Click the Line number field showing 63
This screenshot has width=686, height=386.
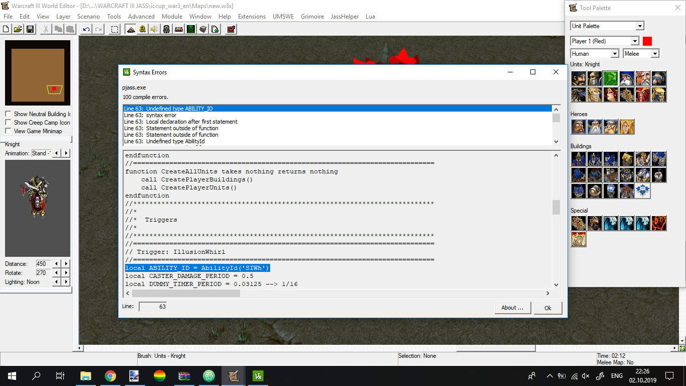[153, 307]
